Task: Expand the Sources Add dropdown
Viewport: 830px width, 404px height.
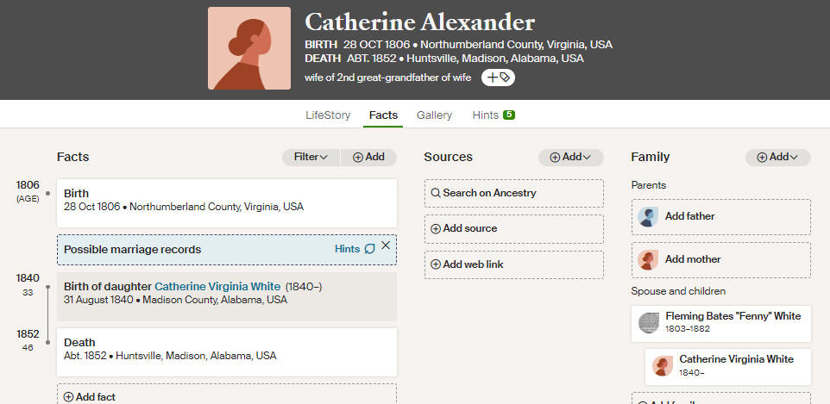Action: pos(570,157)
